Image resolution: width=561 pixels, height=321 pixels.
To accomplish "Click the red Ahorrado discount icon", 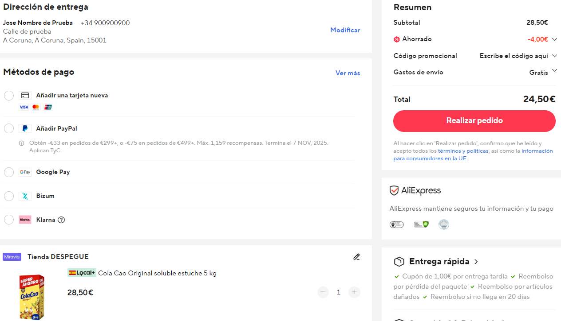I will pos(397,39).
